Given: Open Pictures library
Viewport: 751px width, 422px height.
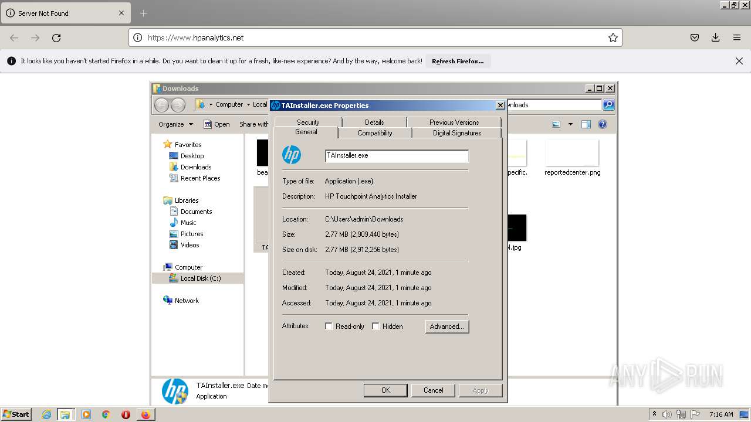Looking at the screenshot, I should (192, 234).
